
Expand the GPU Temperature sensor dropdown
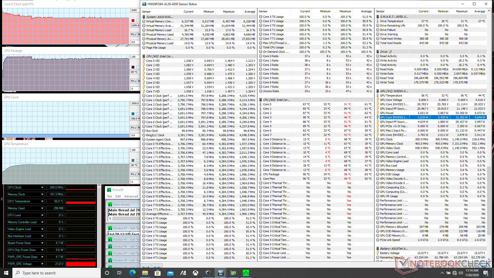click(42, 201)
